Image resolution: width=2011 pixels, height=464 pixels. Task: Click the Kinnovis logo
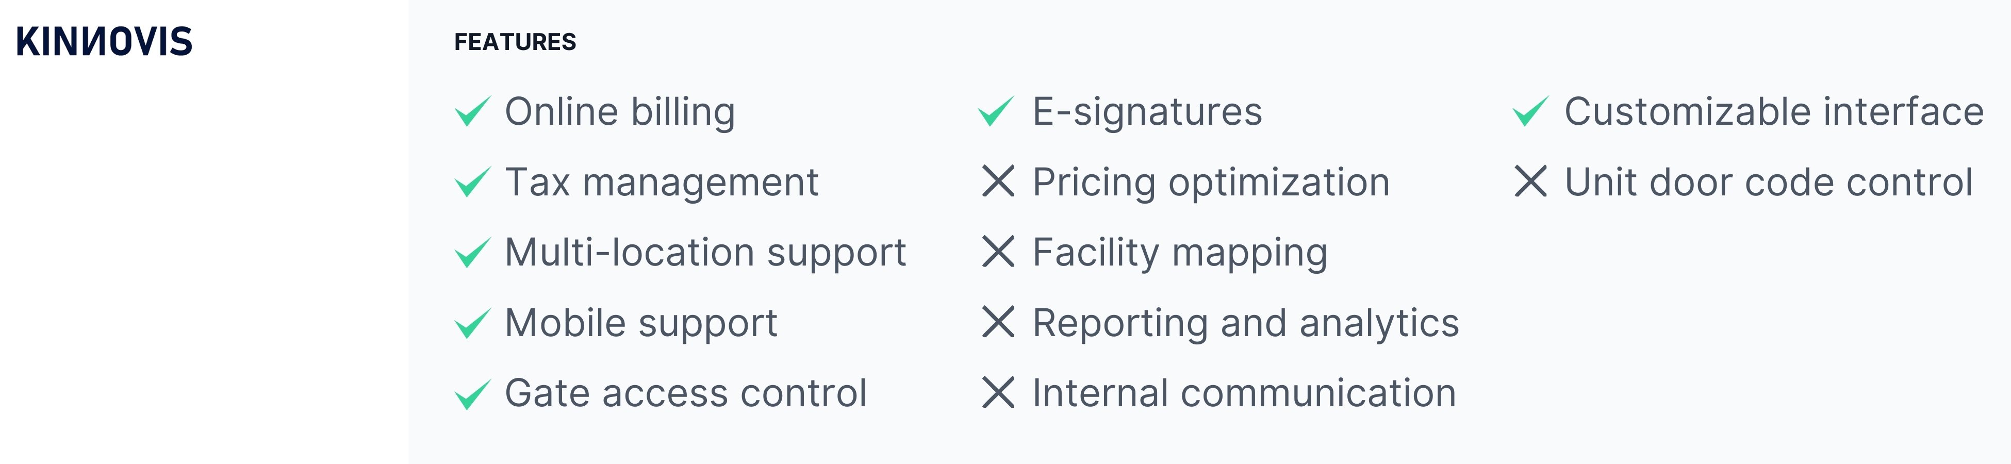point(104,41)
